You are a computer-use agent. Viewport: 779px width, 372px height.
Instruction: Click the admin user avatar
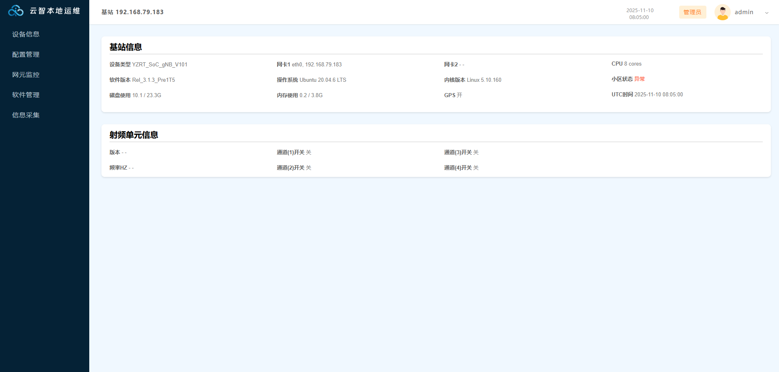click(x=722, y=12)
